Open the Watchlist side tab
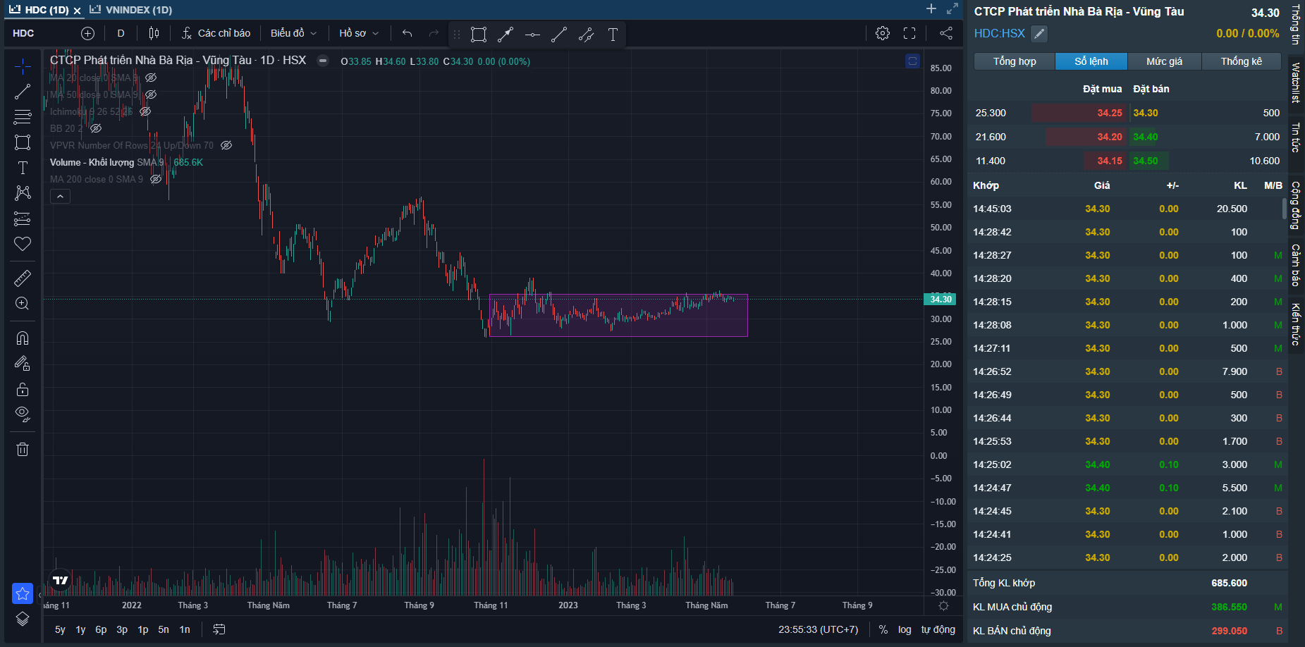 click(x=1296, y=82)
